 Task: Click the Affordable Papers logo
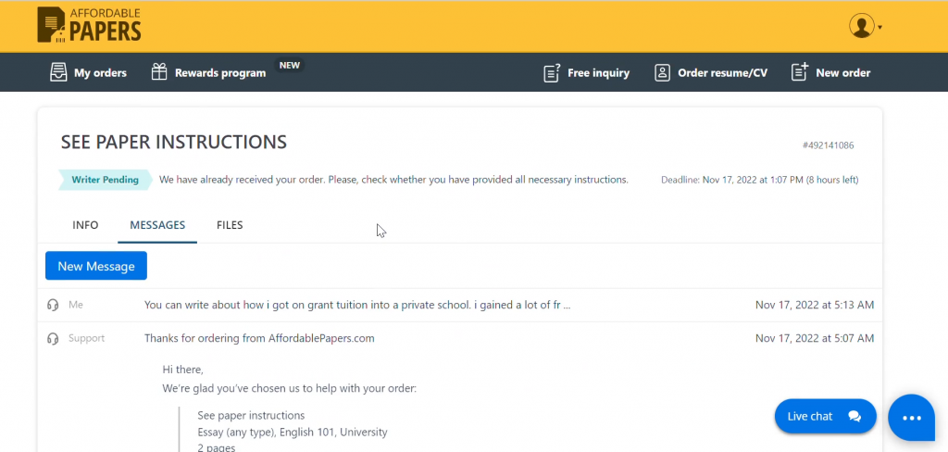click(89, 25)
